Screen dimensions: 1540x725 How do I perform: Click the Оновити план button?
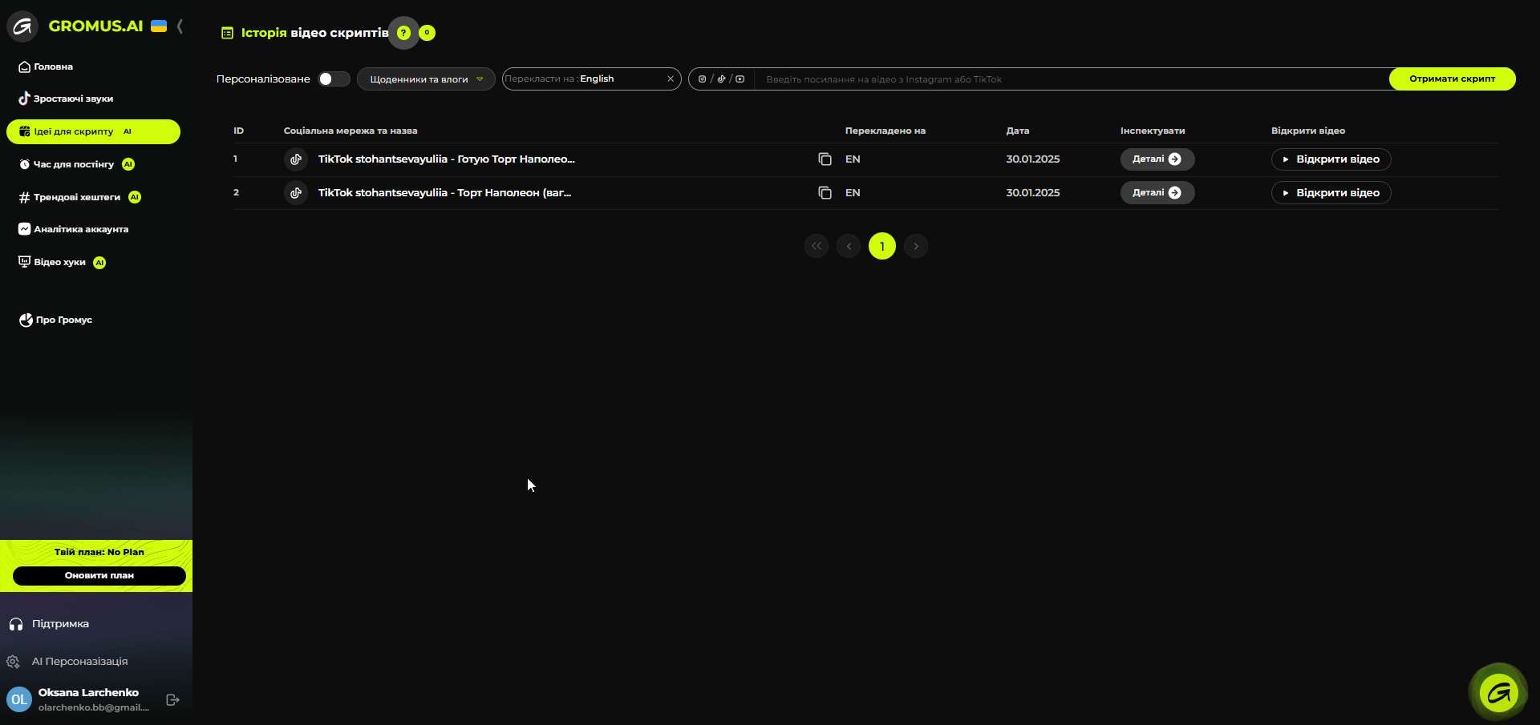point(99,576)
